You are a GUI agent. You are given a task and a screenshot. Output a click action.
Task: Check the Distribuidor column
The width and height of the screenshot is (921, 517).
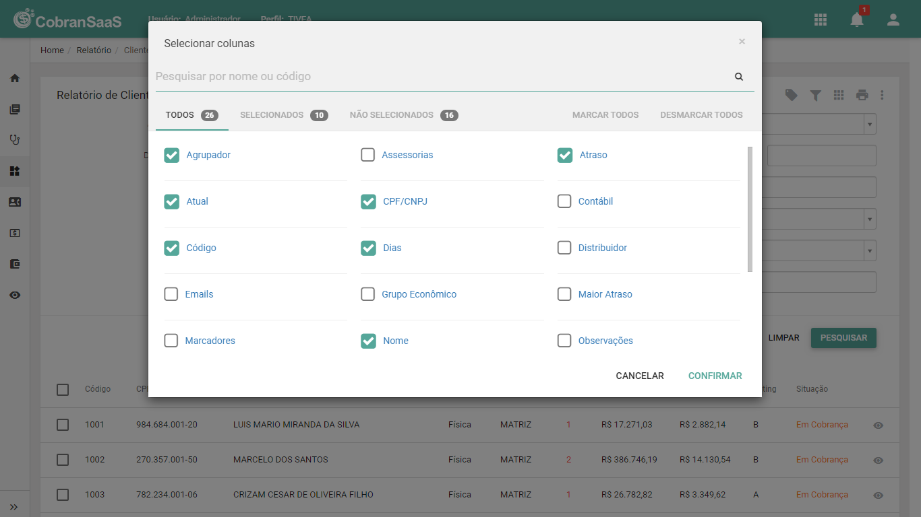tap(564, 248)
